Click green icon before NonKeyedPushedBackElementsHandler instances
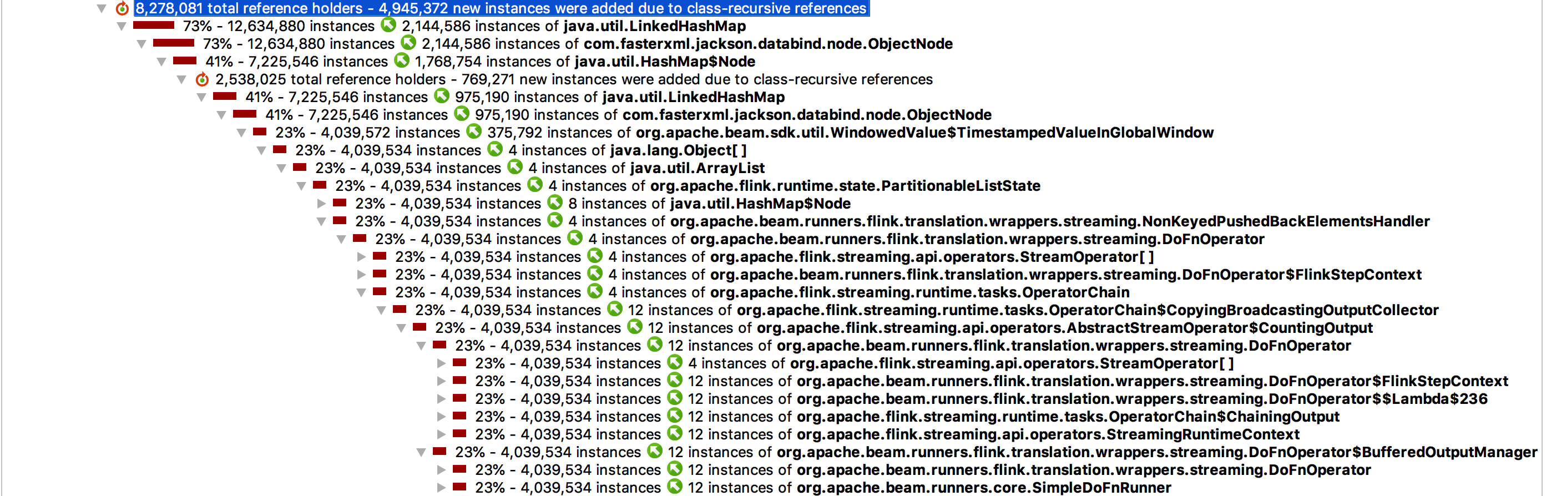Screen dimensions: 1546x496 tap(555, 221)
